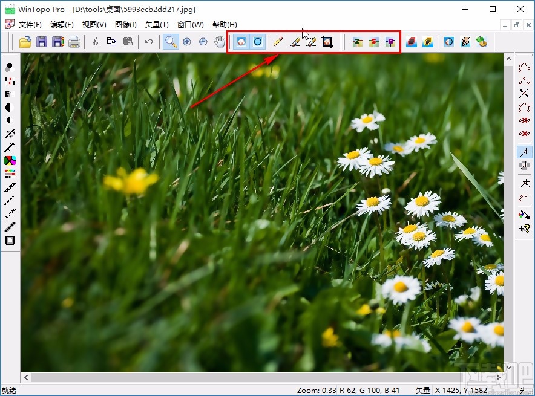Click the Zoom in plus icon
This screenshot has width=535, height=396.
tap(187, 42)
